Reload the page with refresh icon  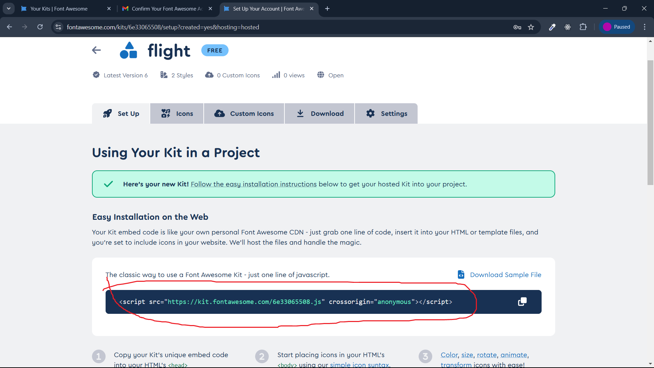coord(40,27)
